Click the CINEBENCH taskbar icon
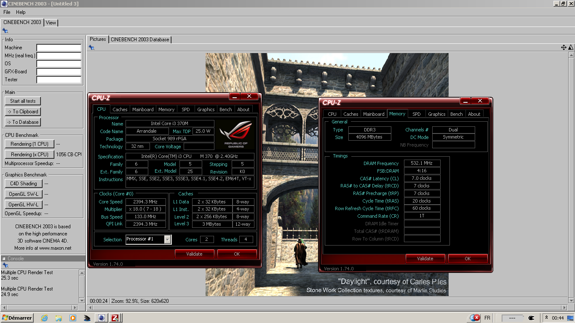Viewport: 575px width, 323px height. 101,318
